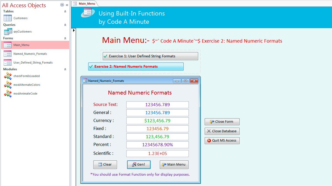The image size is (332, 186).
Task: Collapse the Queries group
Action: pyautogui.click(x=65, y=25)
